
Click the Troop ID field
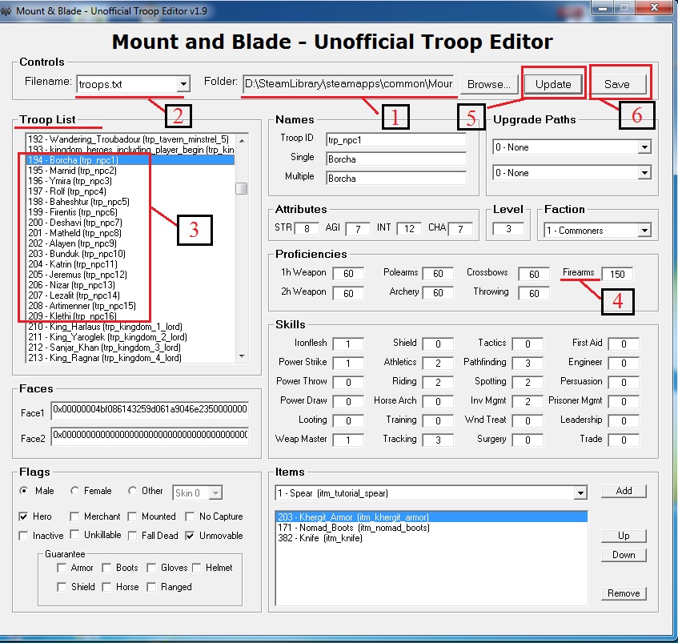[x=396, y=139]
